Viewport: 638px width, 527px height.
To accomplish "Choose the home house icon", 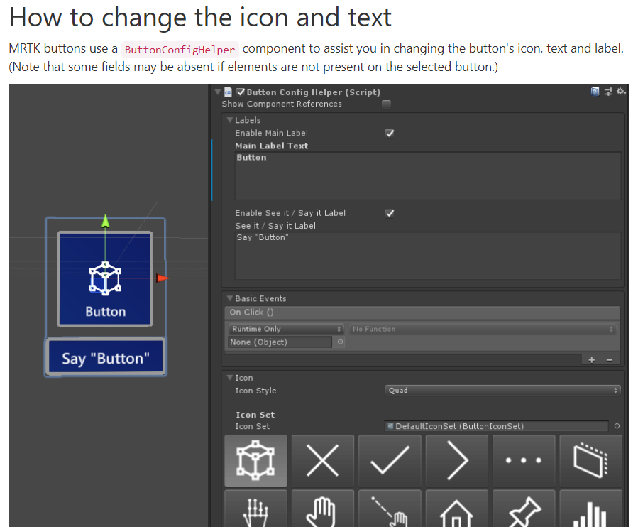I will coord(456,509).
